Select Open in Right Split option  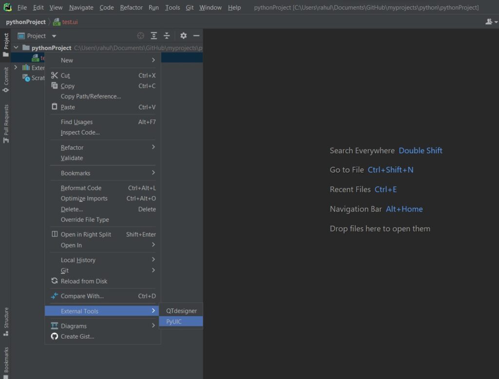tap(86, 235)
